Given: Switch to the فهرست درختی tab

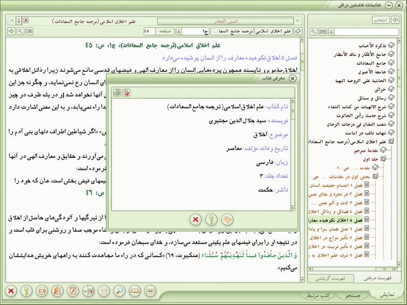Looking at the screenshot, I should pyautogui.click(x=377, y=278).
